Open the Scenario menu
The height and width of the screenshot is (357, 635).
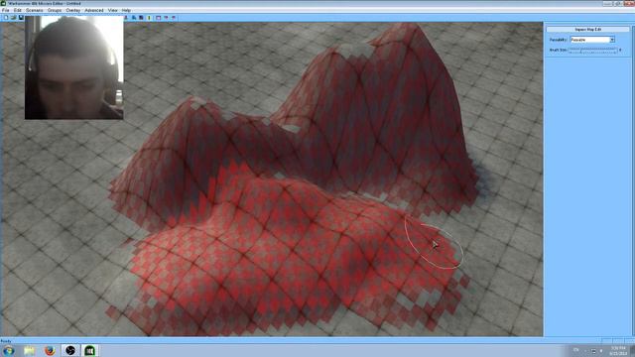click(35, 10)
